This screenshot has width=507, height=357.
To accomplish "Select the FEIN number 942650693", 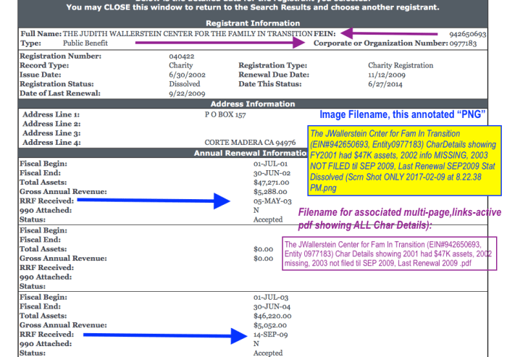I will [468, 34].
